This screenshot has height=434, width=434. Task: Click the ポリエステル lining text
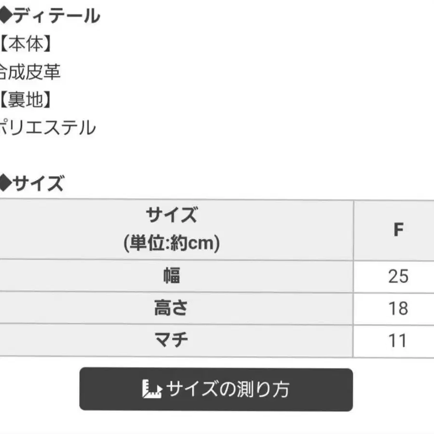pyautogui.click(x=47, y=128)
